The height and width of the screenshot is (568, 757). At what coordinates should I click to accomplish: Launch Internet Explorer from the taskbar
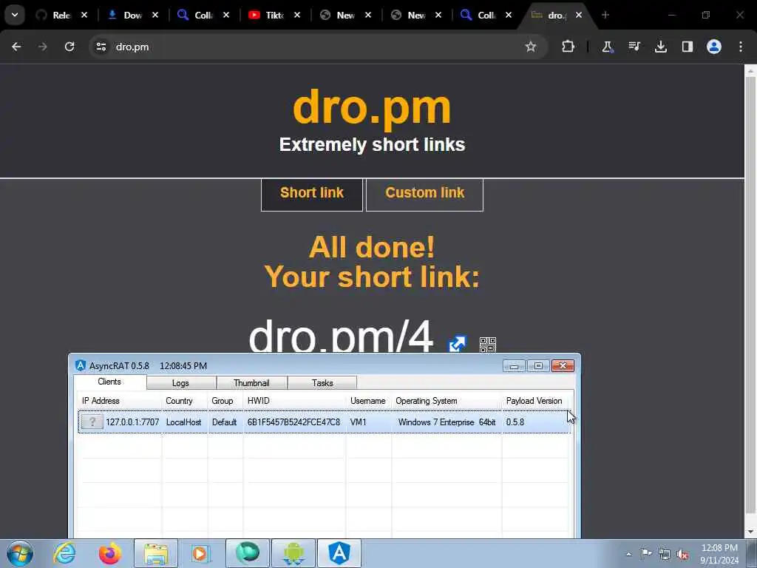[x=64, y=553]
